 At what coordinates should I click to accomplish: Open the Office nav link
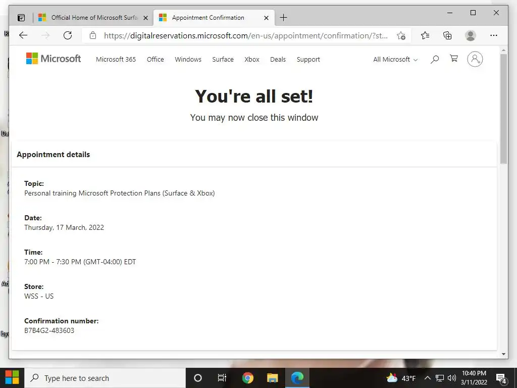156,60
